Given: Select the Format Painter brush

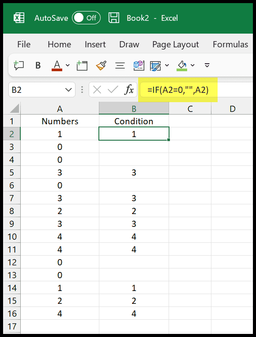Looking at the screenshot, I should pyautogui.click(x=101, y=65).
